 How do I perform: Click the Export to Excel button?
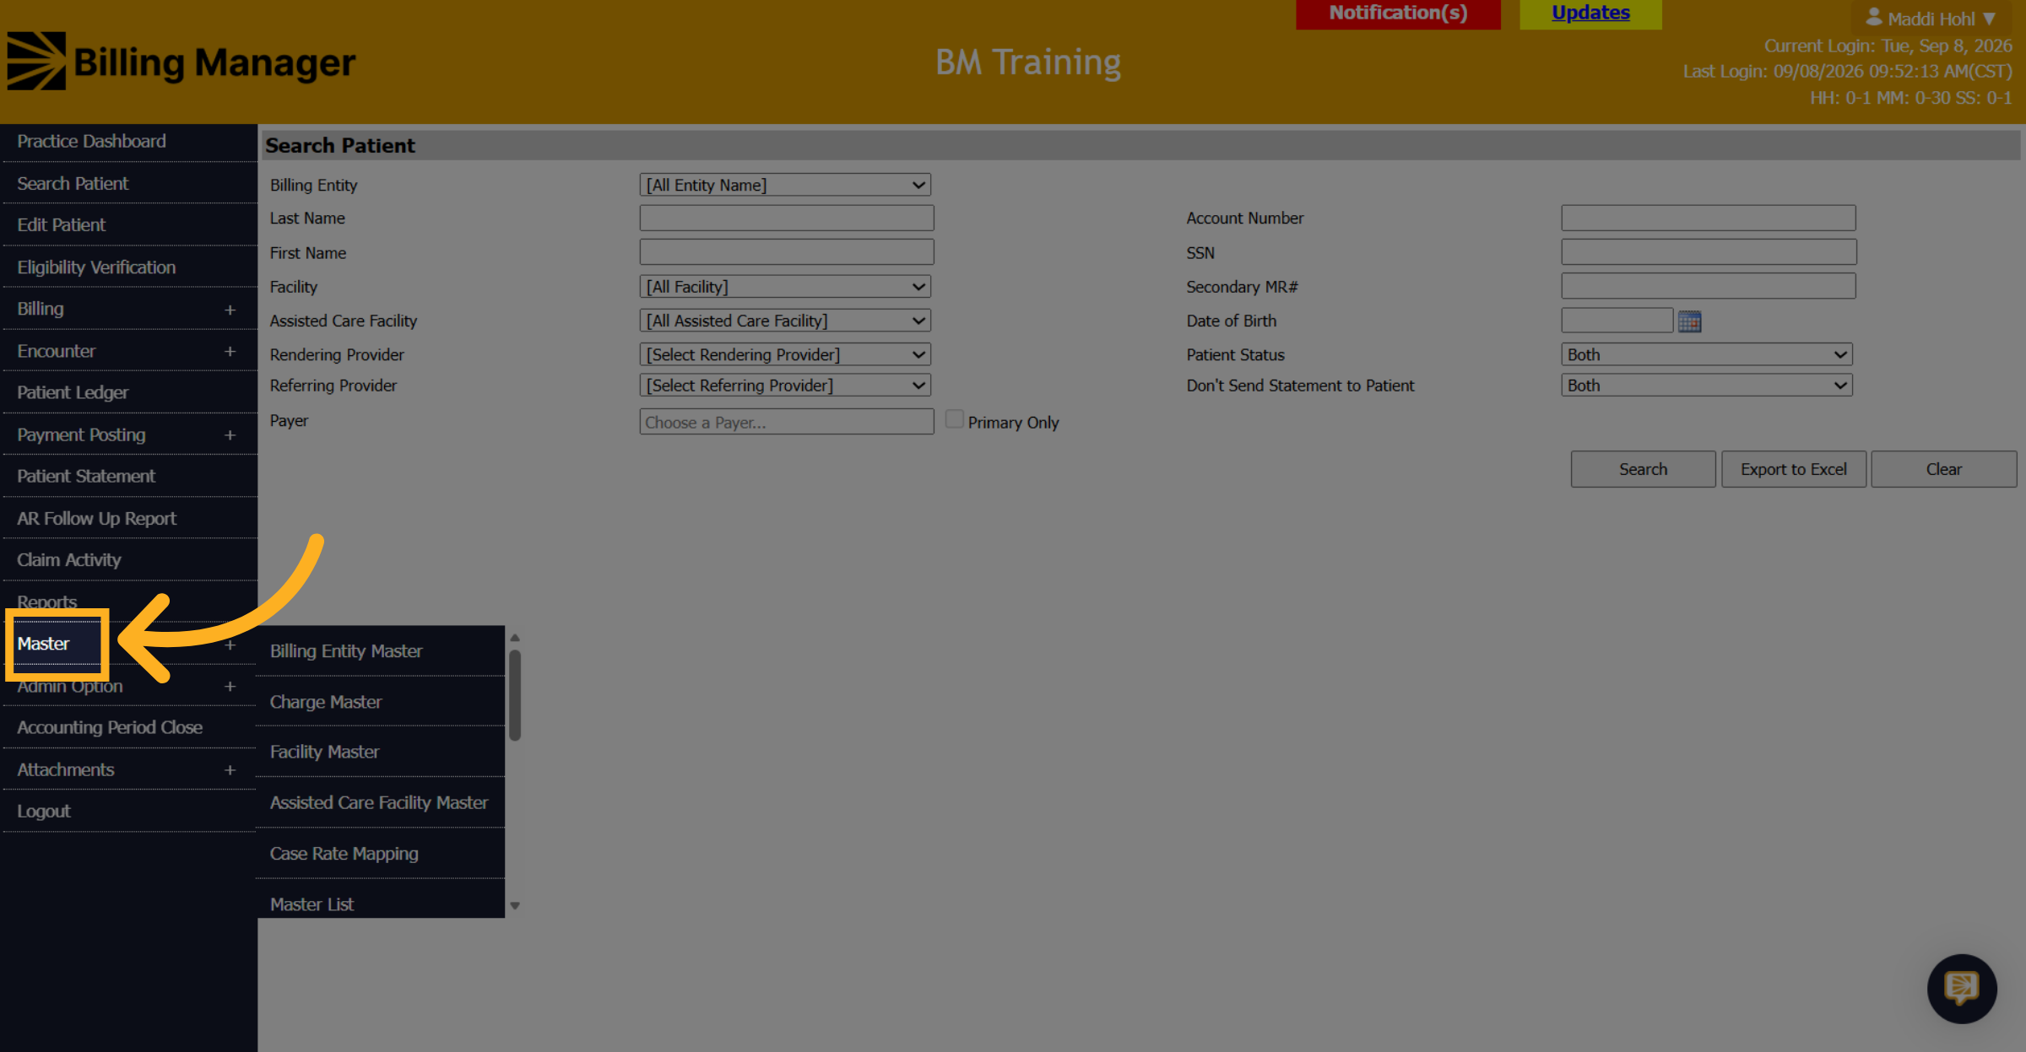(1793, 469)
